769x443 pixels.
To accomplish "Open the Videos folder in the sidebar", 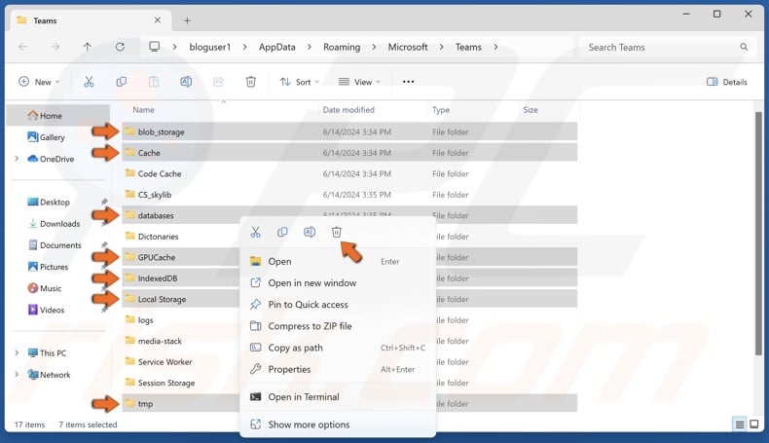I will pos(46,310).
